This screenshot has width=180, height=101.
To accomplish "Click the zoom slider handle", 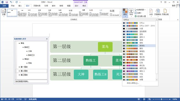I will point(162,99).
